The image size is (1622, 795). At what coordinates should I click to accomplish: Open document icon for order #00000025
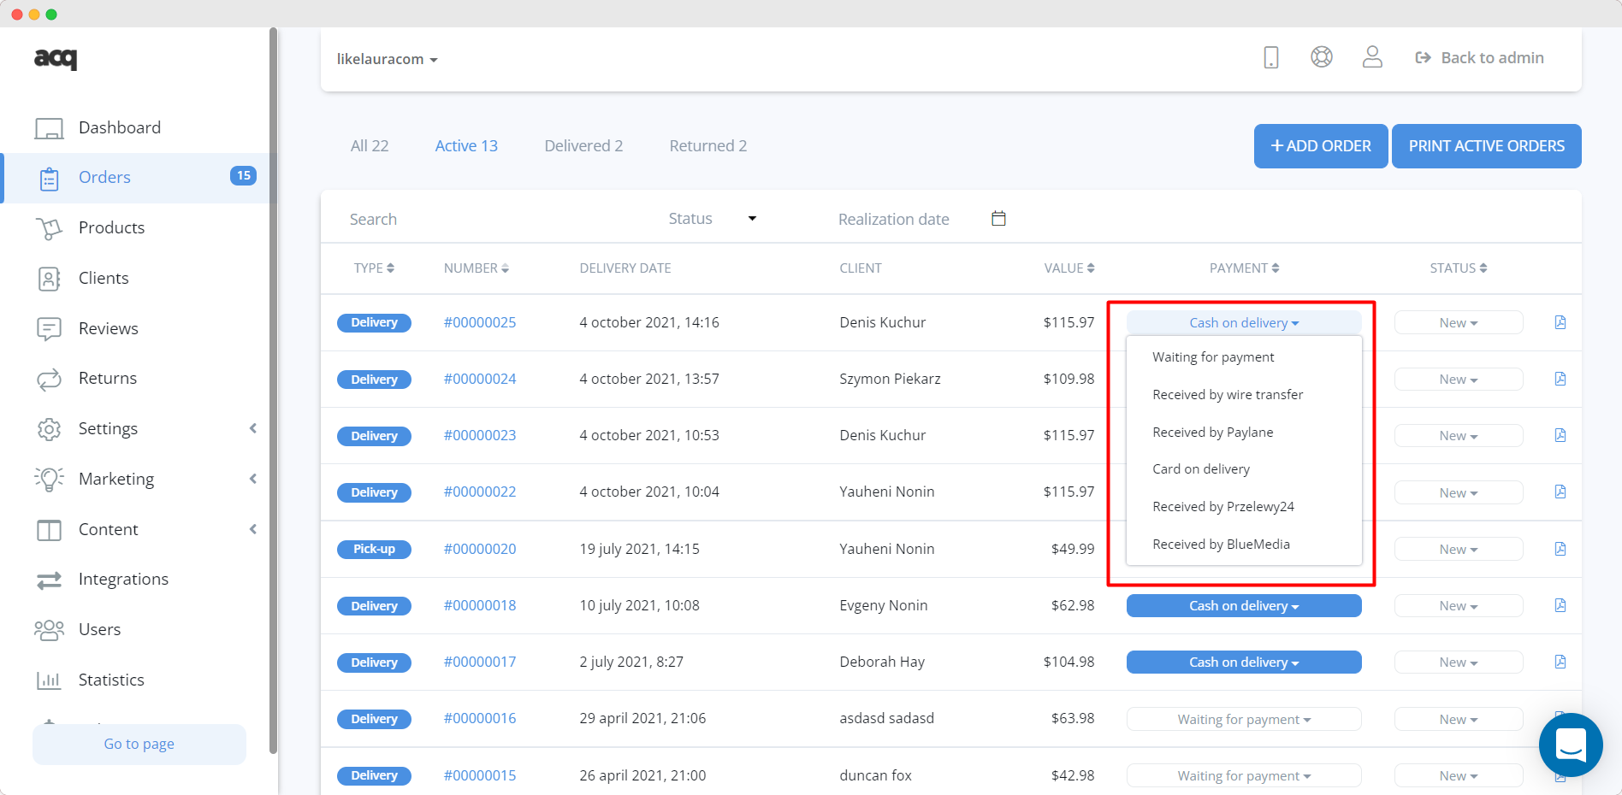coord(1560,322)
